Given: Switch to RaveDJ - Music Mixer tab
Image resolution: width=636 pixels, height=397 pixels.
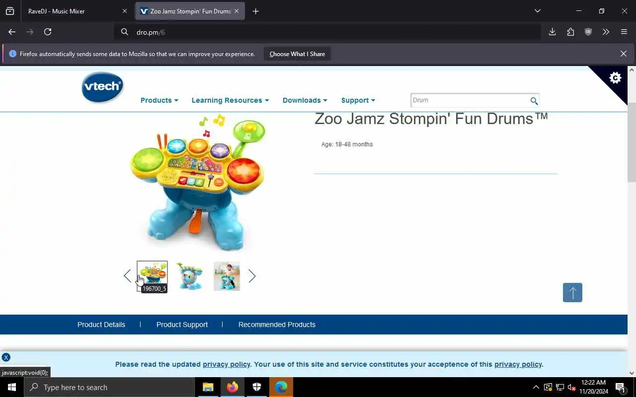Looking at the screenshot, I should pos(71,11).
